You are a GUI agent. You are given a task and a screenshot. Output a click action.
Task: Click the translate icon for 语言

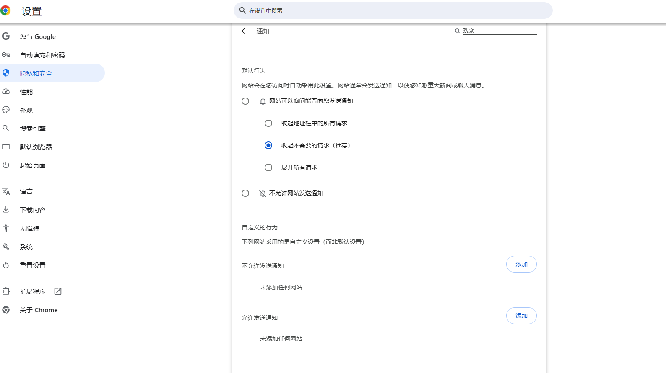click(x=6, y=191)
